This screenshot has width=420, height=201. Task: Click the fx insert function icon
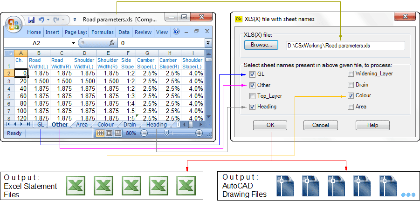pos(112,43)
